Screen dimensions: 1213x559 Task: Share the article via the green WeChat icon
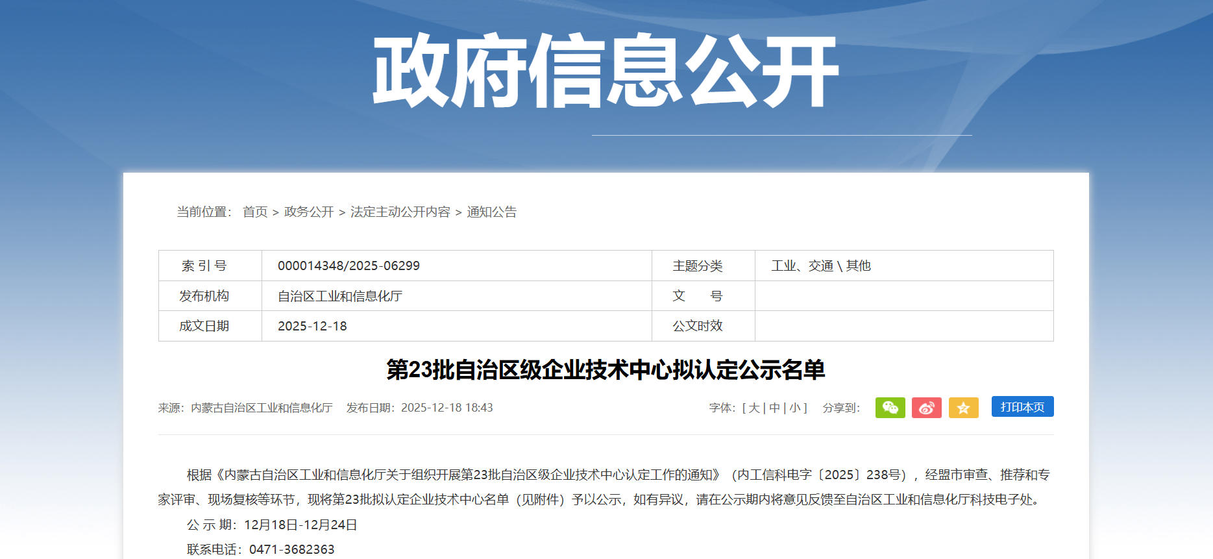890,408
